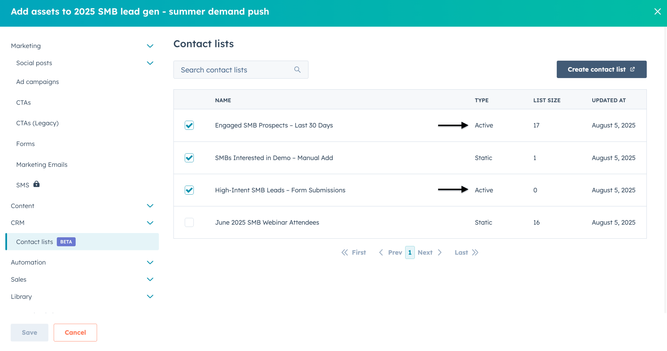Click the SMS lock icon

point(36,184)
